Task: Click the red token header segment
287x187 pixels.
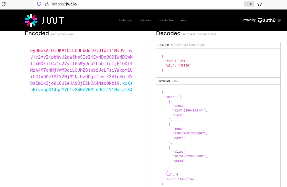Action: click(77, 50)
